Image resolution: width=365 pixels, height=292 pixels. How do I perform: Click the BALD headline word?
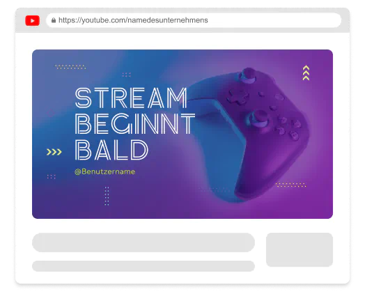coord(111,150)
